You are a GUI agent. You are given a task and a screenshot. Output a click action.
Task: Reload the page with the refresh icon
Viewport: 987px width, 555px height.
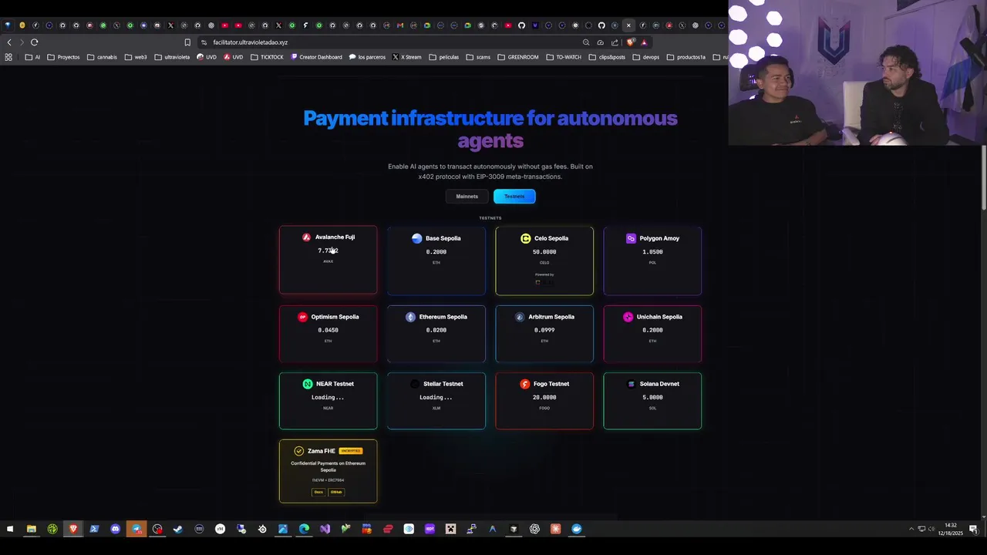point(34,42)
